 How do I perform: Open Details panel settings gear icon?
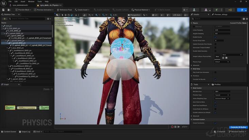click(247, 19)
